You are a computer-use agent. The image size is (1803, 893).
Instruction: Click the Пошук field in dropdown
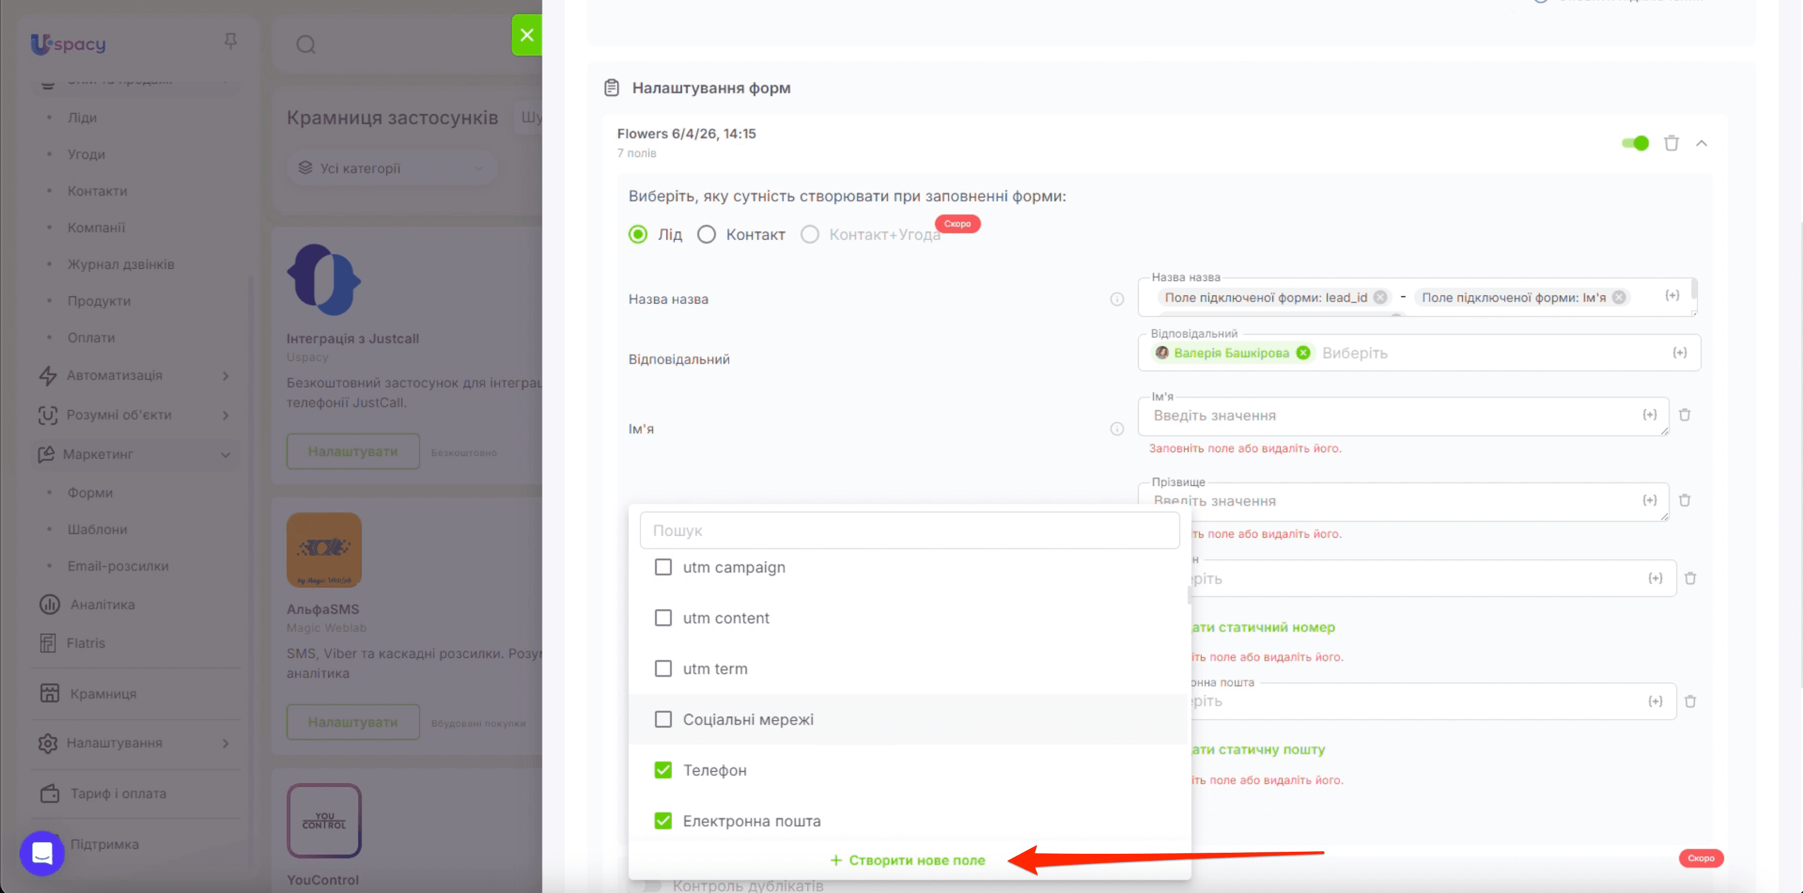pos(909,531)
